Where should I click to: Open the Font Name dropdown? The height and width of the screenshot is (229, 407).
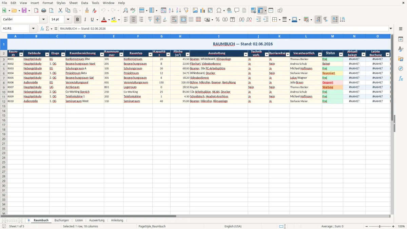43,20
